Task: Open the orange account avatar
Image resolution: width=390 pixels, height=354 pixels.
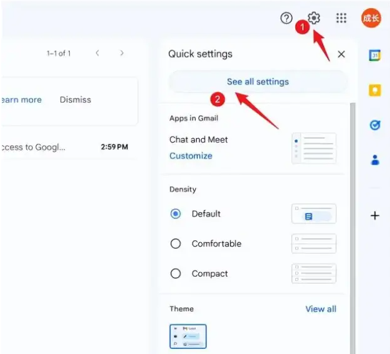Action: pos(371,18)
